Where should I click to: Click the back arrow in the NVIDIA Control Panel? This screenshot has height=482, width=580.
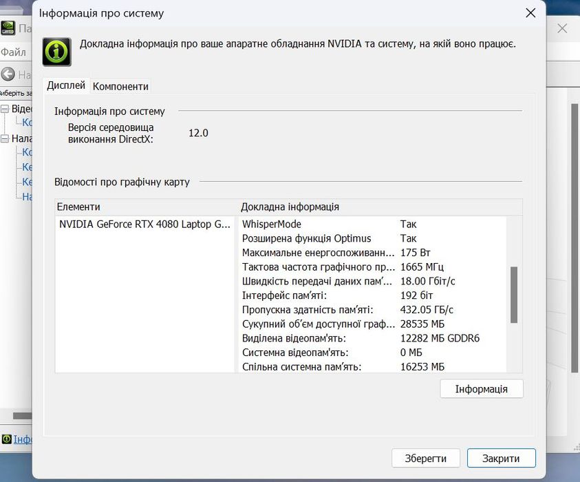[x=8, y=74]
